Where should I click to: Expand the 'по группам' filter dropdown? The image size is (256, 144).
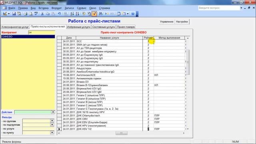click(52, 121)
